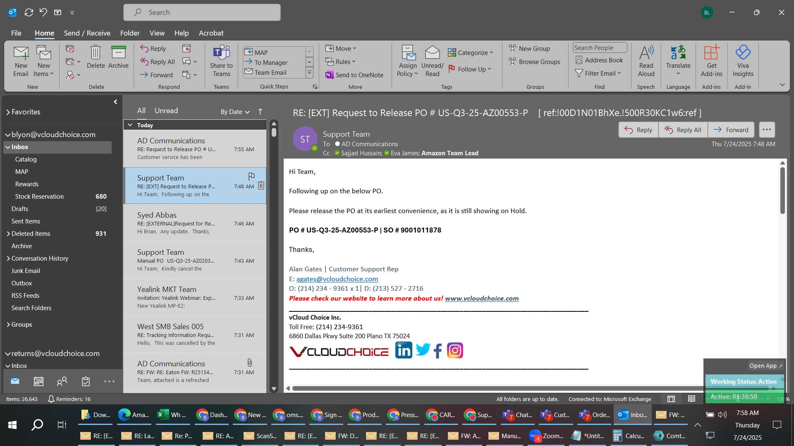
Task: Click Reply All button in reading pane
Action: (683, 130)
